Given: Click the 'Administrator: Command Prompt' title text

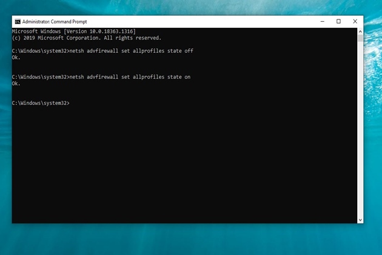Looking at the screenshot, I should 55,22.
